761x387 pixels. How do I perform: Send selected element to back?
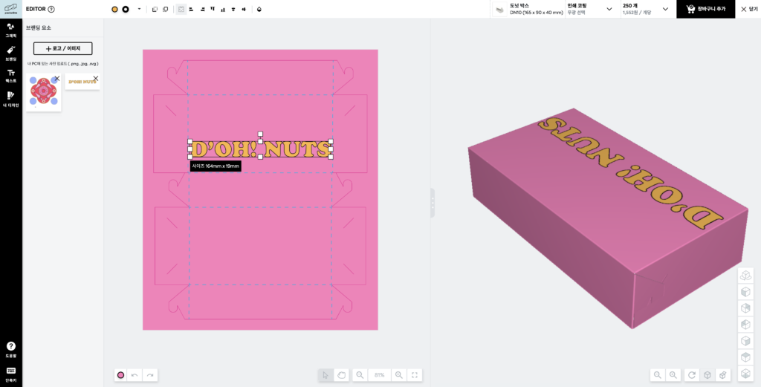(166, 9)
